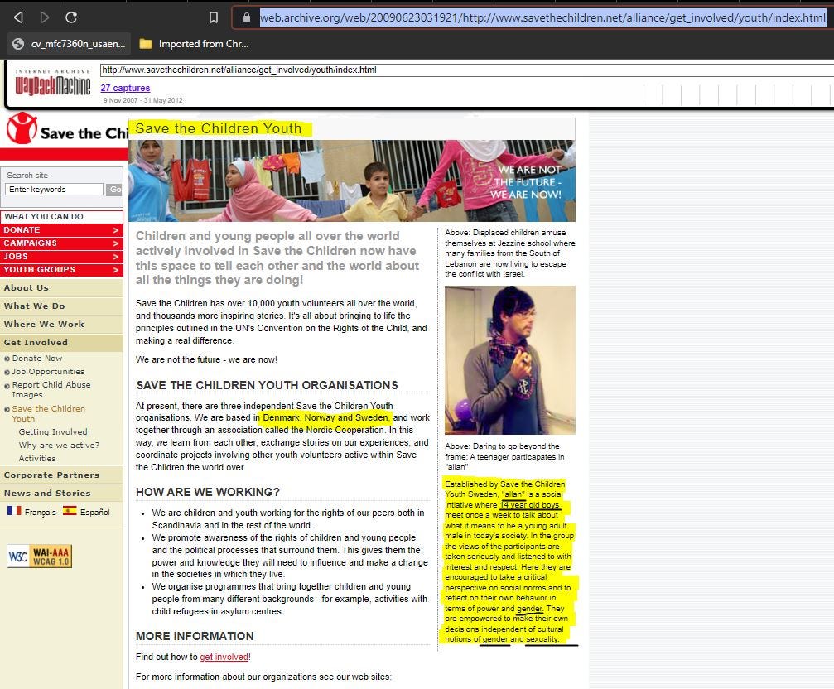Focus the Enter keywords search box
The width and height of the screenshot is (834, 689).
(x=55, y=190)
